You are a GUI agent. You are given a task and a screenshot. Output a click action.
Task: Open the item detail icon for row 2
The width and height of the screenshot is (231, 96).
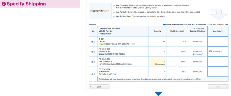point(92,52)
